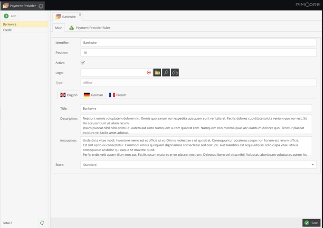The height and width of the screenshot is (228, 323).
Task: Click the Bankwire tab card icon
Action: pyautogui.click(x=58, y=17)
